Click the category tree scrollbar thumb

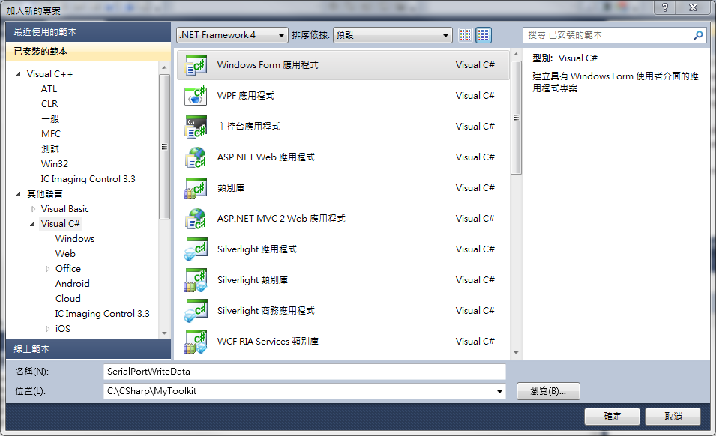click(x=164, y=147)
